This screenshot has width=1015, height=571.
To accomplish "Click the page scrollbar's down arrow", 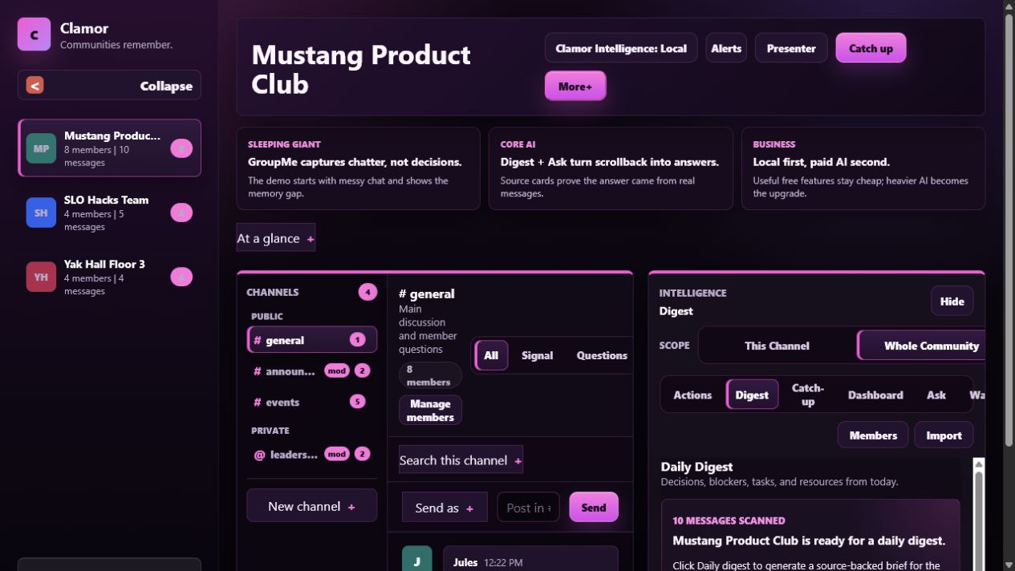I will (1009, 565).
